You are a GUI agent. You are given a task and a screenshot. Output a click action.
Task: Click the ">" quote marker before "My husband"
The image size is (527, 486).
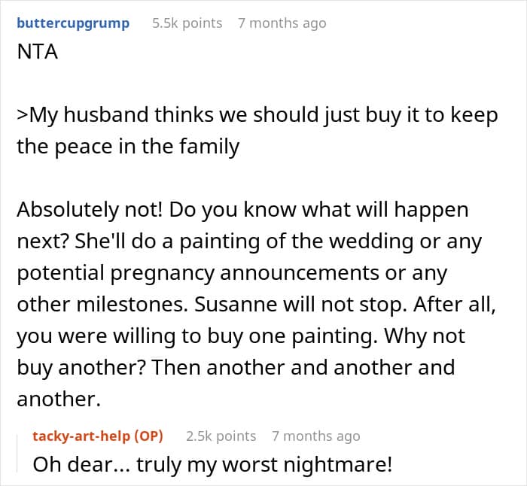point(21,117)
